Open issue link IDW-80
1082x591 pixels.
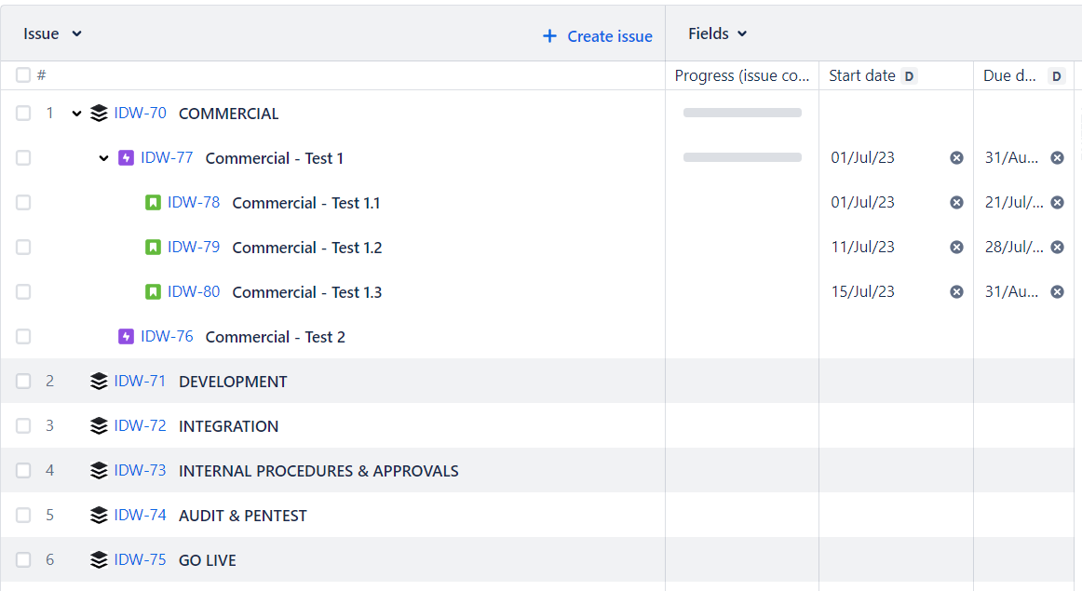pyautogui.click(x=194, y=291)
